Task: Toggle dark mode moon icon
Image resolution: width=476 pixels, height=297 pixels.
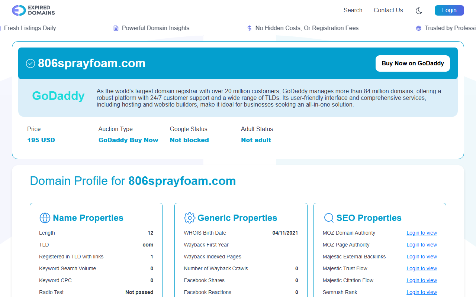Action: point(419,11)
